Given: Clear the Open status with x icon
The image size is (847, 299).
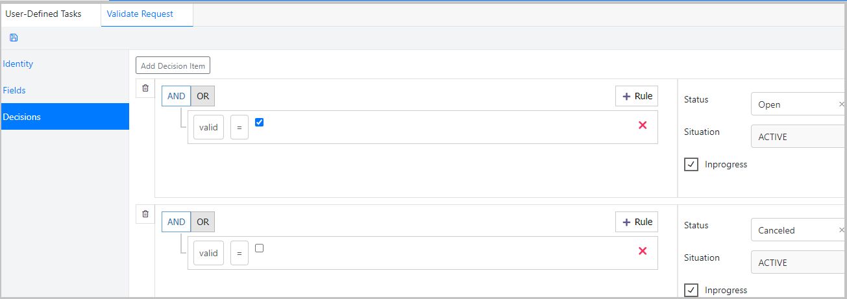Looking at the screenshot, I should pyautogui.click(x=842, y=104).
